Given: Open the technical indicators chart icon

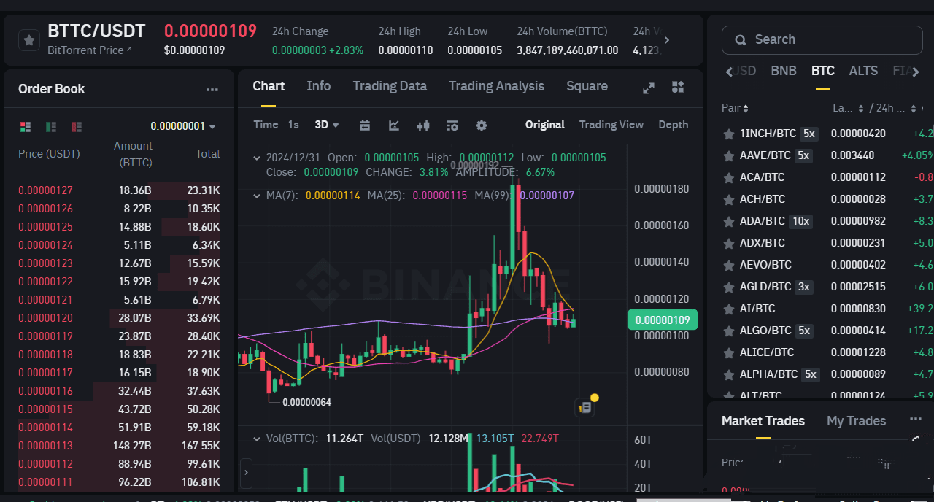Looking at the screenshot, I should click(x=394, y=125).
